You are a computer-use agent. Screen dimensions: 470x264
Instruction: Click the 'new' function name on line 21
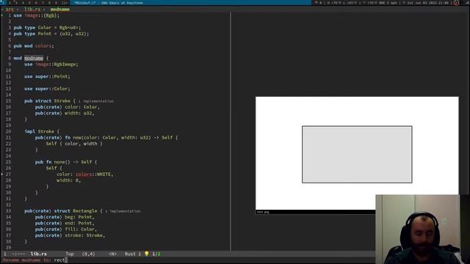[x=77, y=137]
